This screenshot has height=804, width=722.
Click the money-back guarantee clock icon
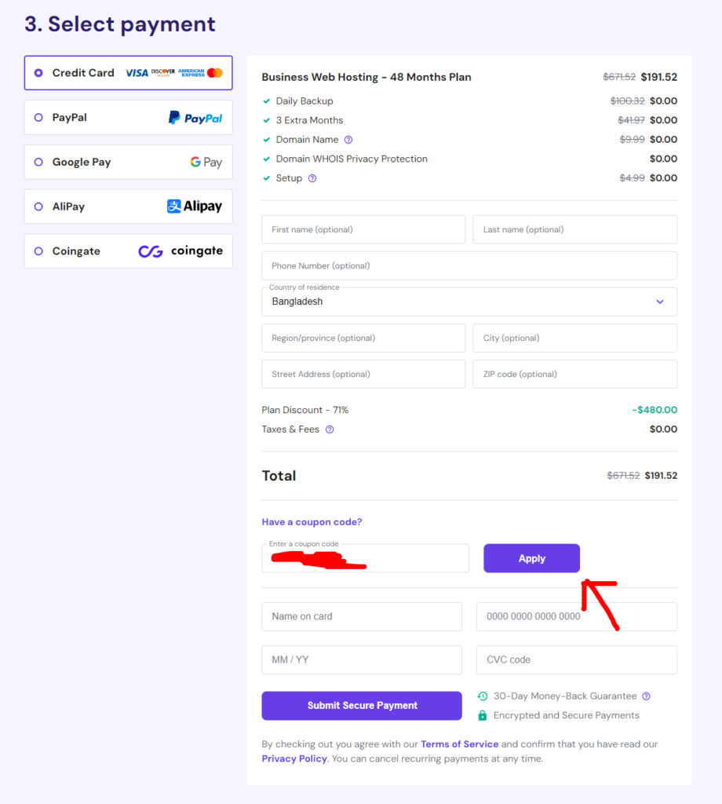click(482, 696)
